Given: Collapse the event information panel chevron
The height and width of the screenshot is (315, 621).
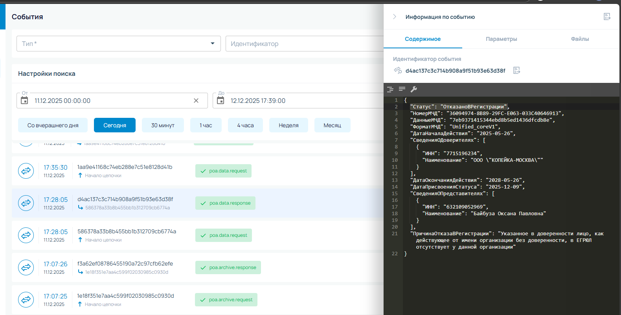Looking at the screenshot, I should click(395, 16).
